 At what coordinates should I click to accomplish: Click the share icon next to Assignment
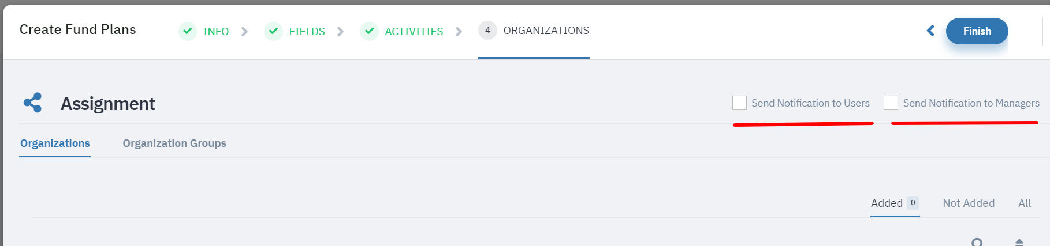[x=32, y=103]
